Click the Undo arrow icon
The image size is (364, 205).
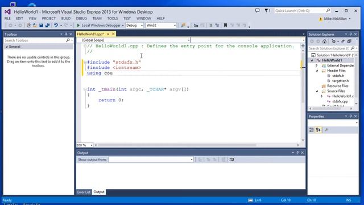pyautogui.click(x=56, y=25)
